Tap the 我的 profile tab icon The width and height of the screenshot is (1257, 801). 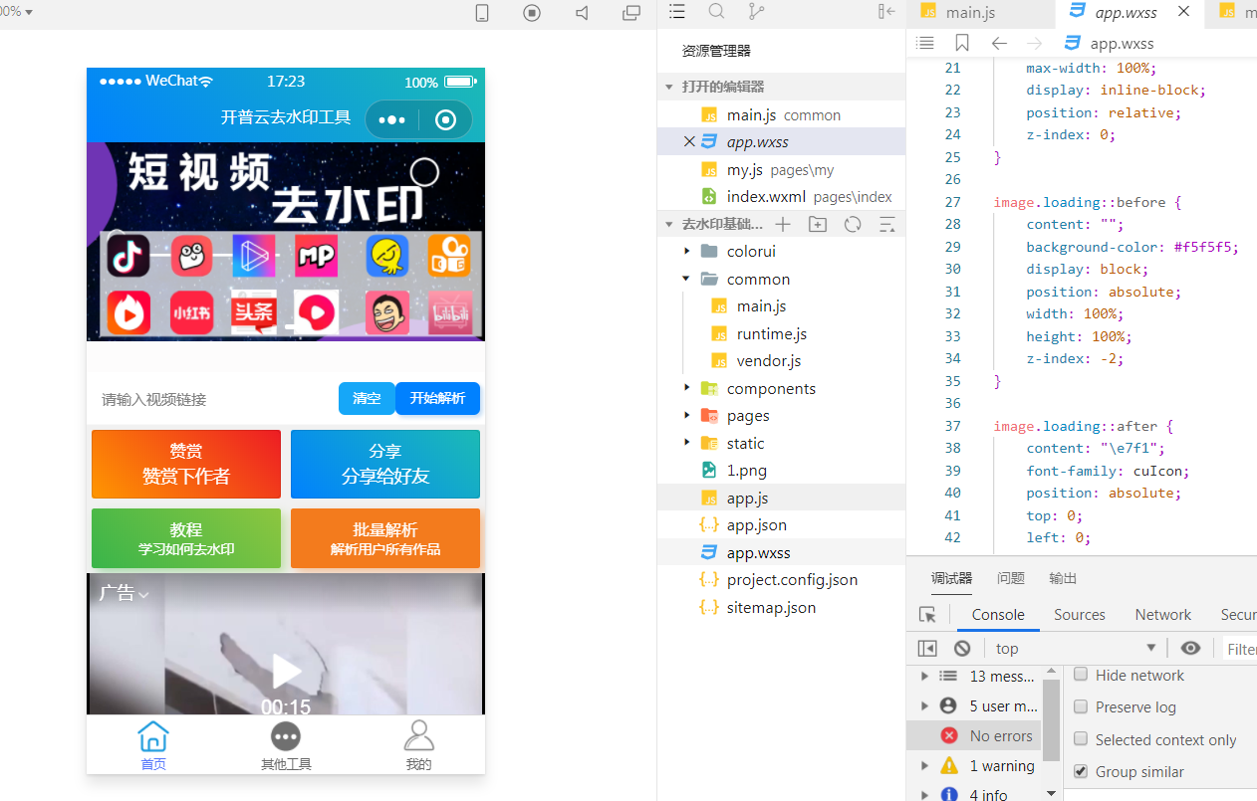click(419, 736)
